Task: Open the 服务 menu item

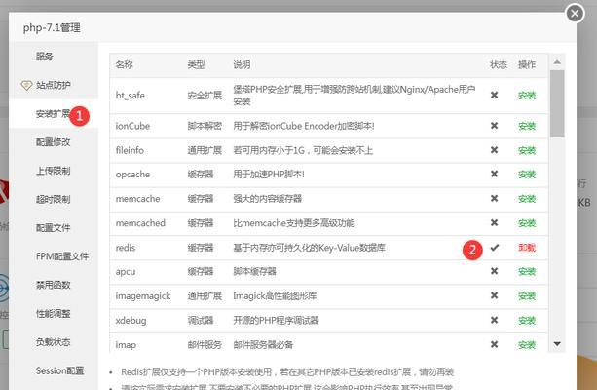Action: click(x=45, y=57)
